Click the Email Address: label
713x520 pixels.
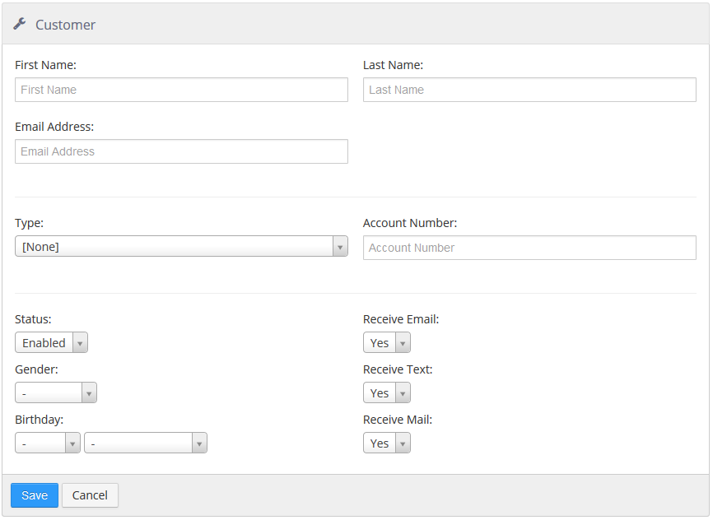pos(54,127)
